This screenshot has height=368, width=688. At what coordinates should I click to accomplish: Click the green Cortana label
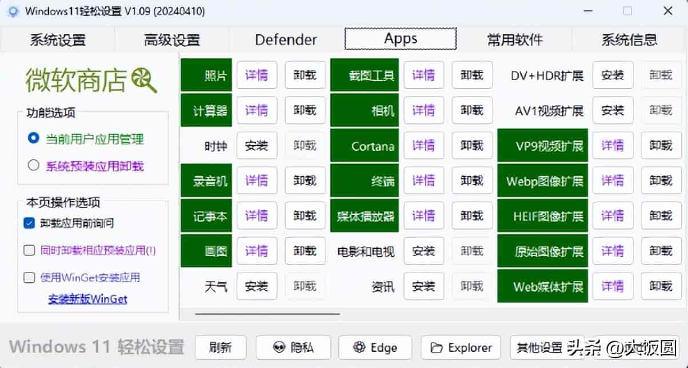(x=365, y=146)
